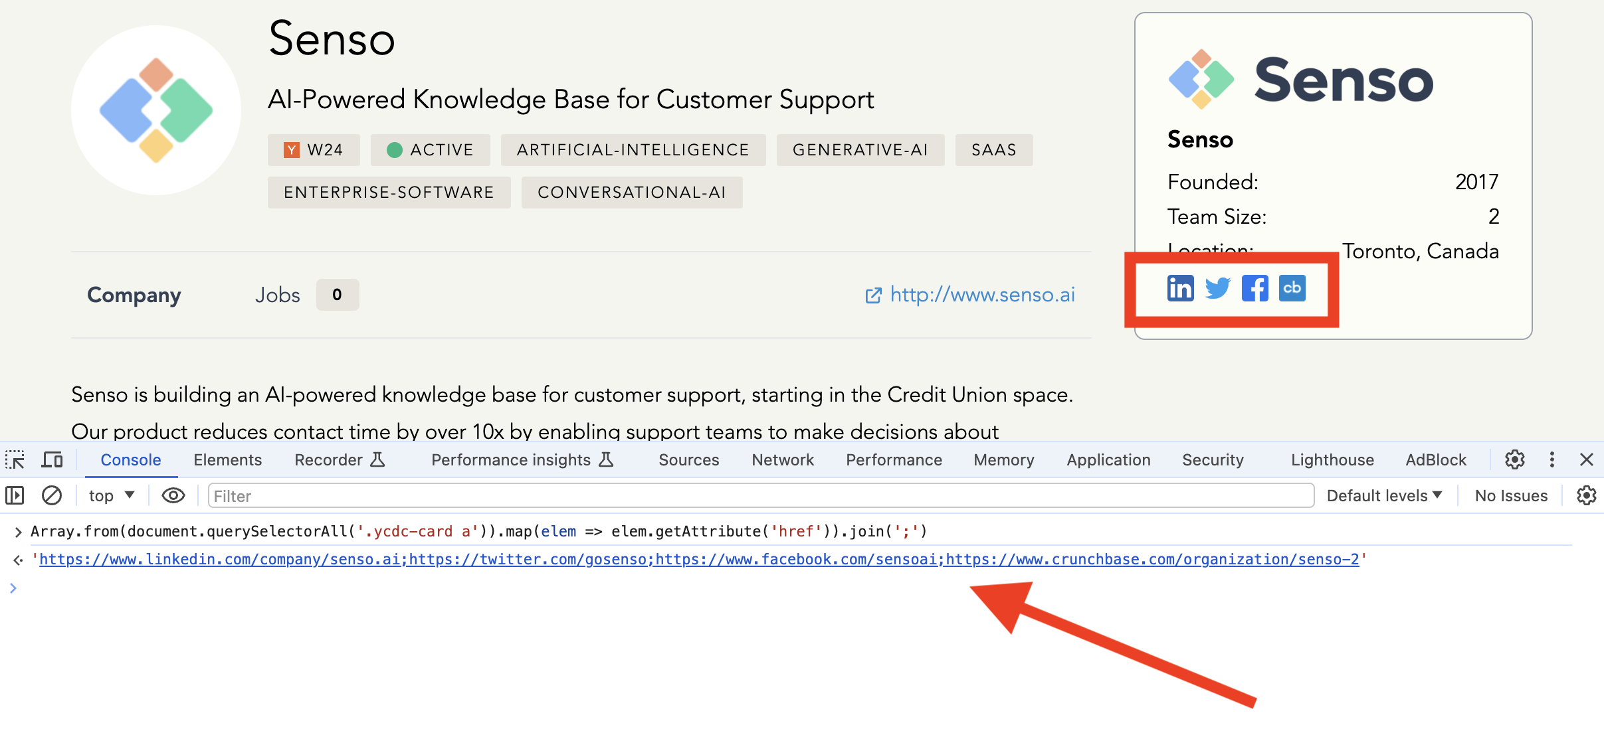Open the Performance insights tab
Viewport: 1604px width, 729px height.
(522, 459)
